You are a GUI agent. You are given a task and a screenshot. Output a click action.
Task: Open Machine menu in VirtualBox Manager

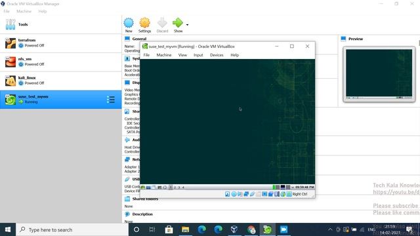(24, 11)
